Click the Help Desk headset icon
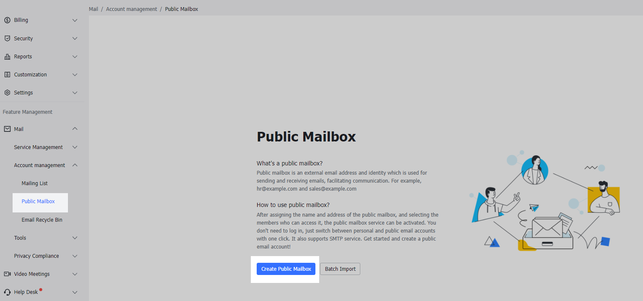643x301 pixels. click(7, 292)
